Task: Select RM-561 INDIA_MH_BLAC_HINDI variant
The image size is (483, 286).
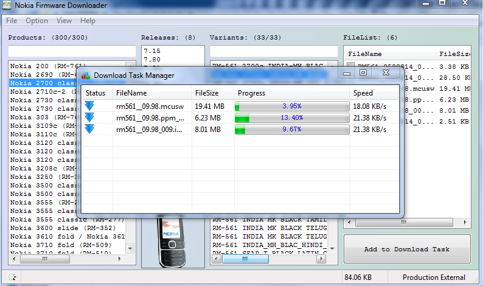Action: [x=269, y=245]
